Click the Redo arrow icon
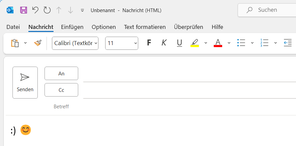 click(47, 10)
